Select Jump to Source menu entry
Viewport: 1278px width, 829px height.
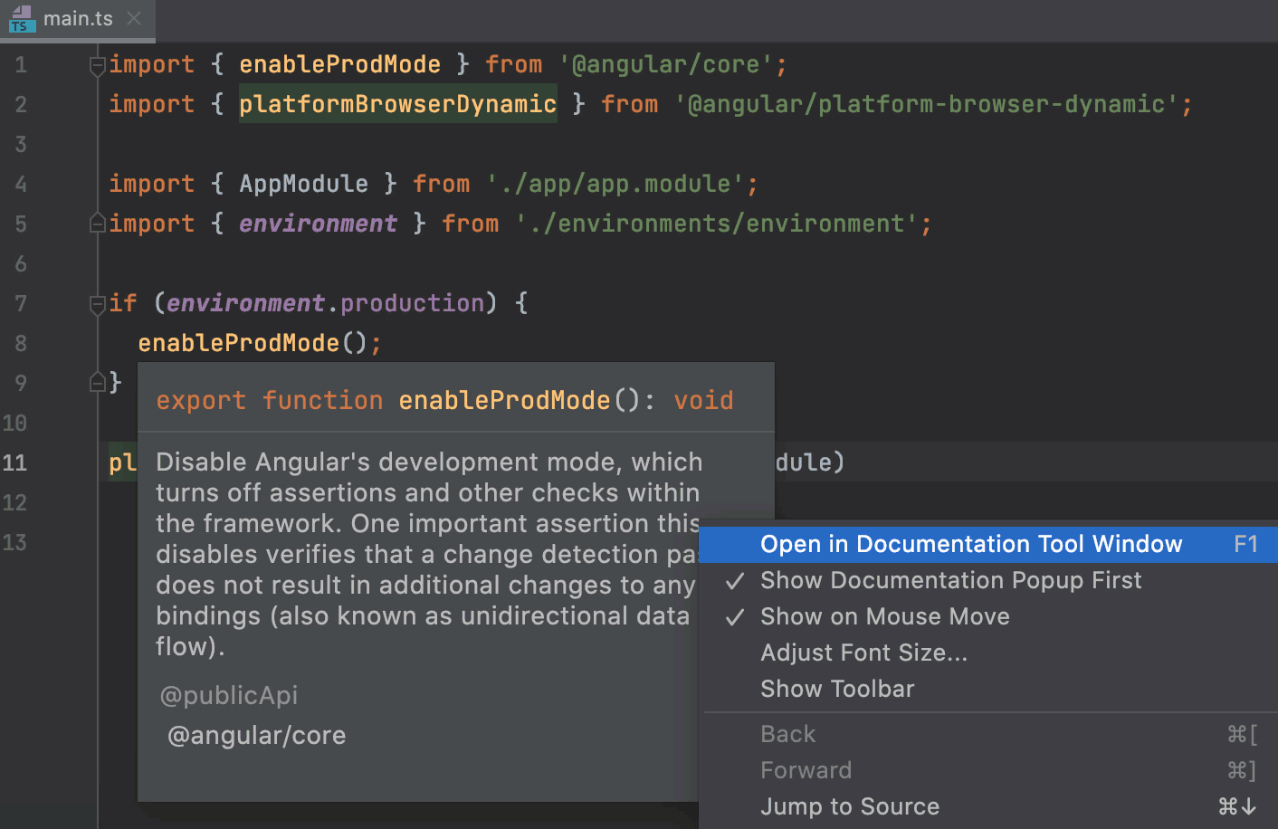click(x=850, y=805)
